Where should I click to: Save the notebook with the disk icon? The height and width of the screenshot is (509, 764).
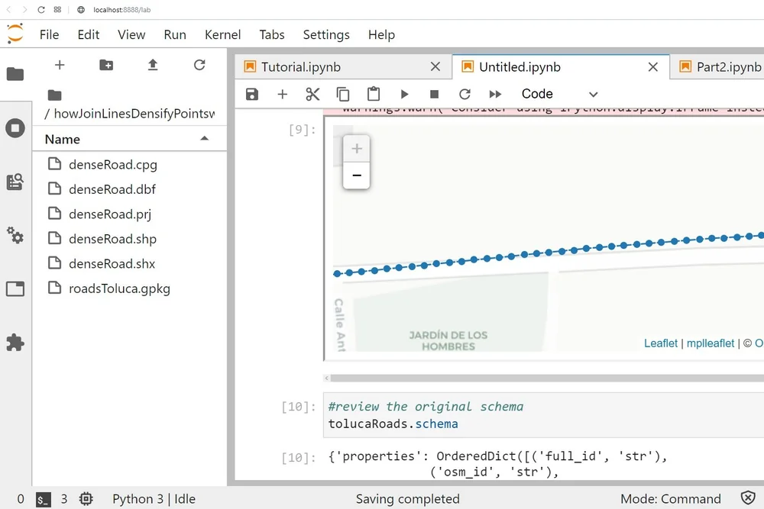click(252, 94)
